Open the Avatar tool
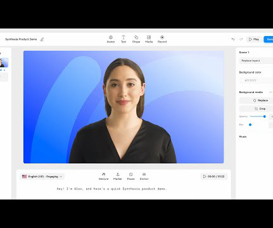Viewport: 273px width, 228px height. pos(111,39)
